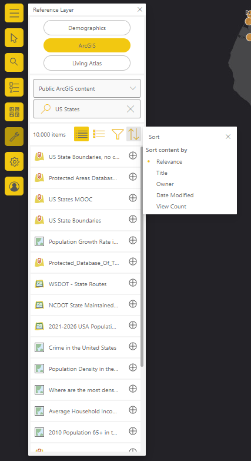Select the pointer selection tool
The image size is (251, 461).
(14, 38)
